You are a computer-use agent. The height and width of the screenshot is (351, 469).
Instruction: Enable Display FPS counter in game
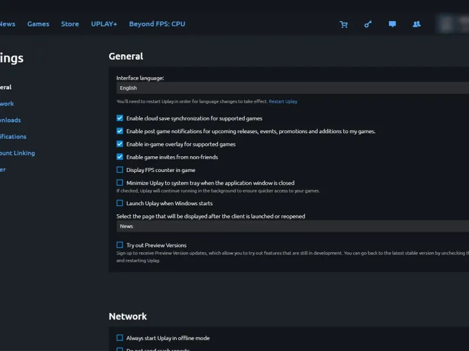tap(120, 170)
